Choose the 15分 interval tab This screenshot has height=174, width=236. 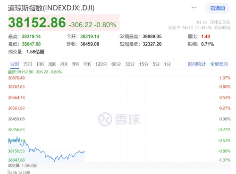click(143, 64)
